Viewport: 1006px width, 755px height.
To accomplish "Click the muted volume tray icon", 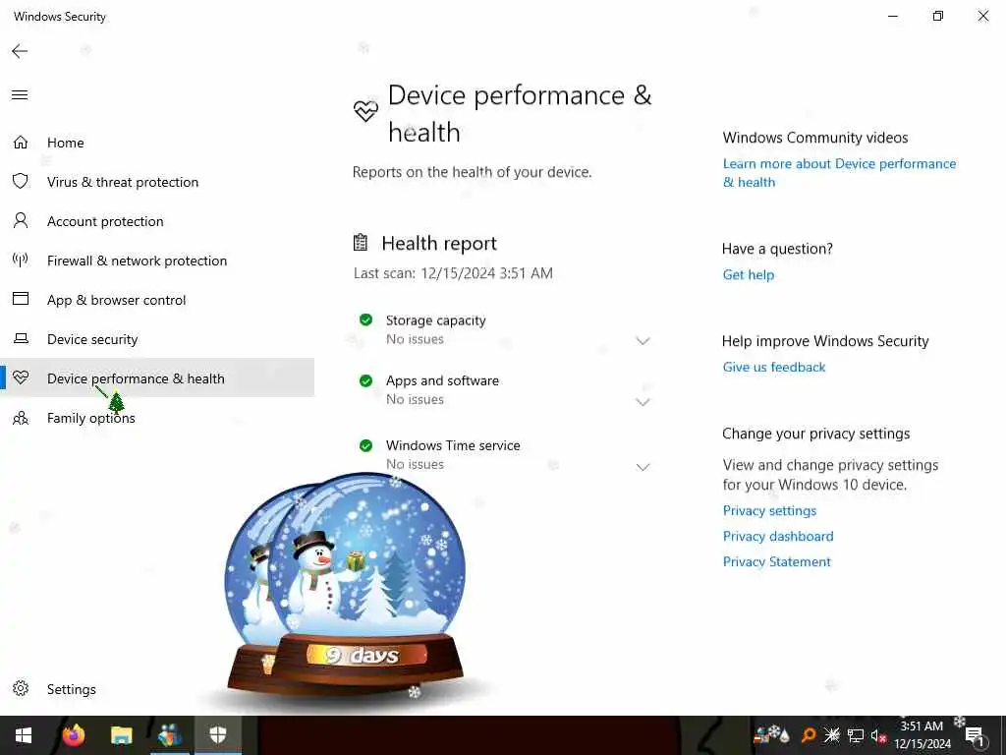I will [878, 735].
